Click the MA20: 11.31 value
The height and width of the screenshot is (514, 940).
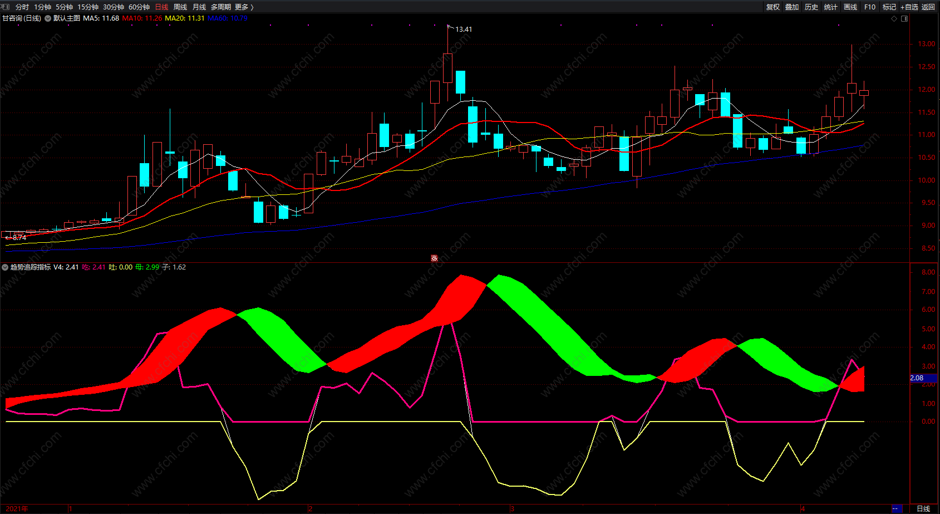pos(185,18)
